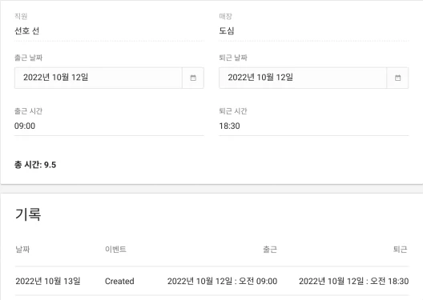Click the 이벤트 column header

115,249
